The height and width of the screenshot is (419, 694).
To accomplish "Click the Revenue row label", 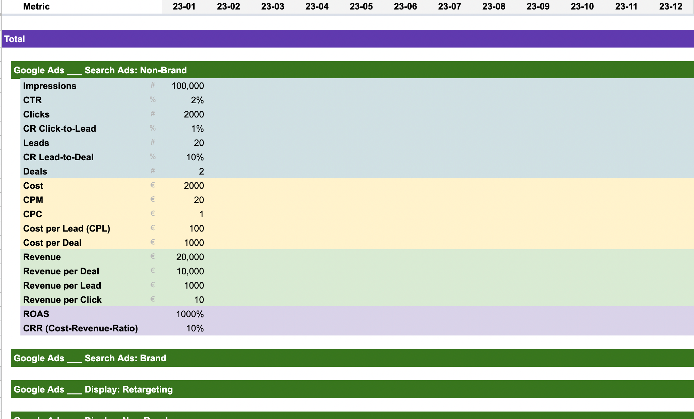I will (42, 257).
